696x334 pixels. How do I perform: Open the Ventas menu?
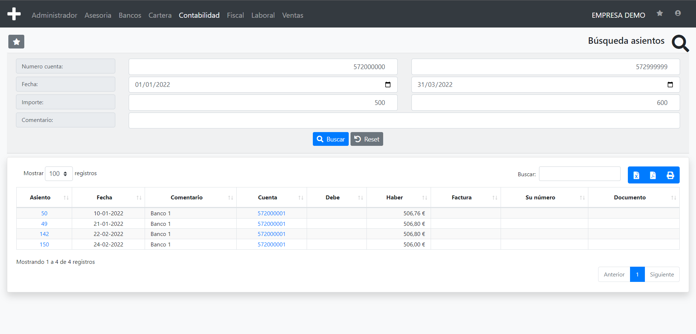coord(293,15)
